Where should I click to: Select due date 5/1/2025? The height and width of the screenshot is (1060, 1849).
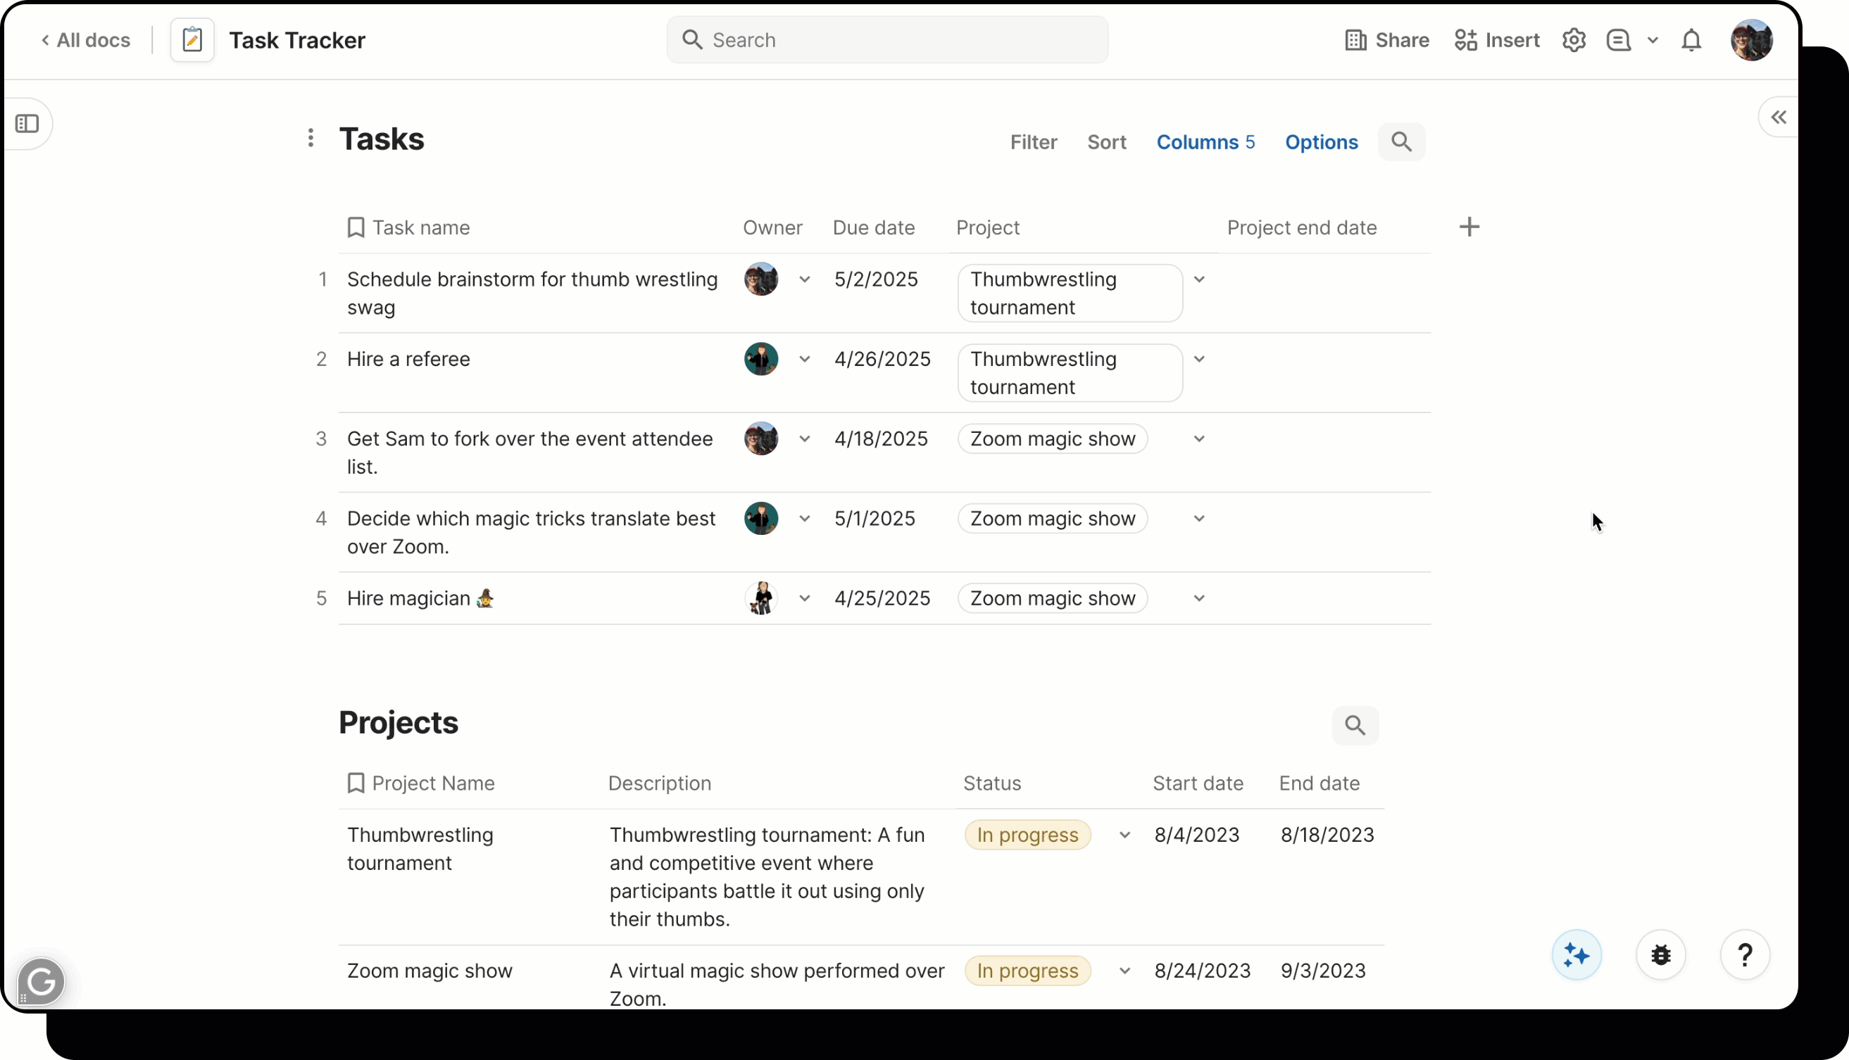874,519
